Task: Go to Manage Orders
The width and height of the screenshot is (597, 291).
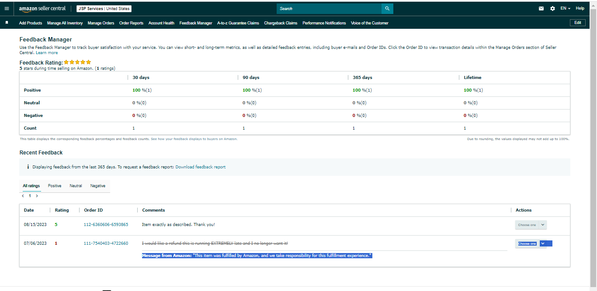Action: coord(101,23)
